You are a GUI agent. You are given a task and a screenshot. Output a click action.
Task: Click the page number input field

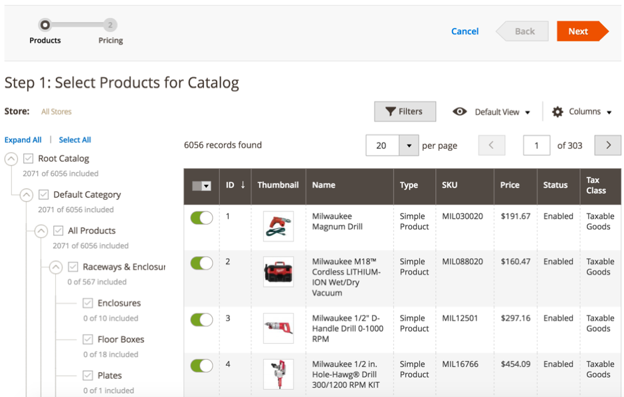pos(536,146)
